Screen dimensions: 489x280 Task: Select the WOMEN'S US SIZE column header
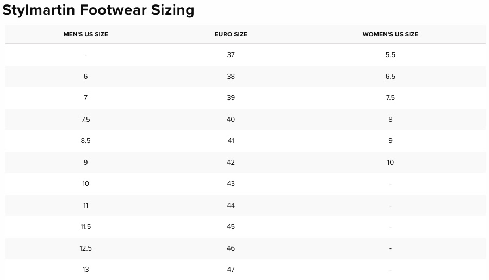391,34
